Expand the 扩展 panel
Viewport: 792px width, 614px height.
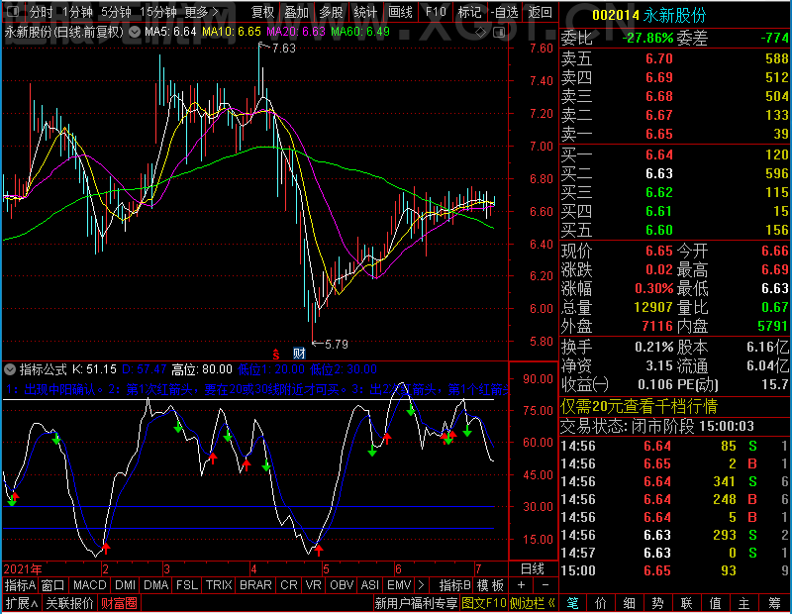[22, 603]
